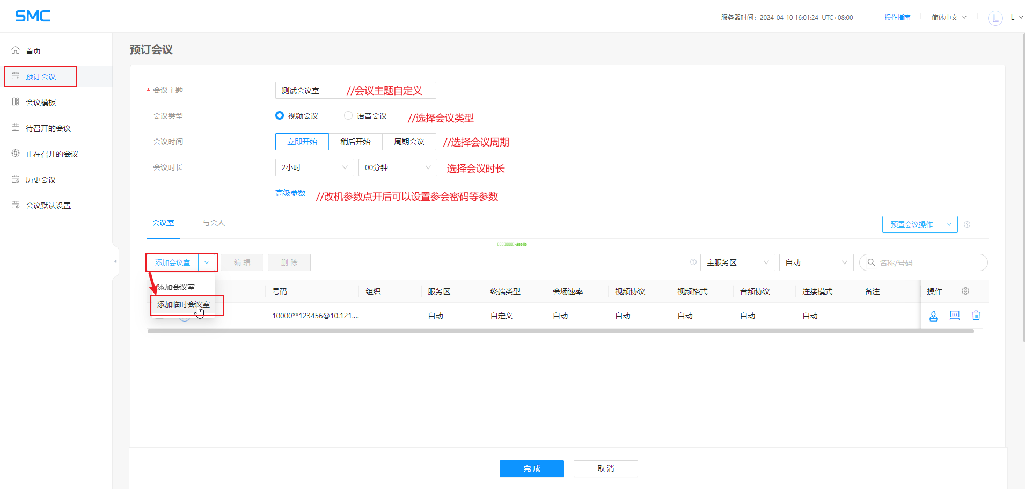Click the 名称/号码 search field
Viewport: 1025px width, 489px height.
click(x=928, y=262)
